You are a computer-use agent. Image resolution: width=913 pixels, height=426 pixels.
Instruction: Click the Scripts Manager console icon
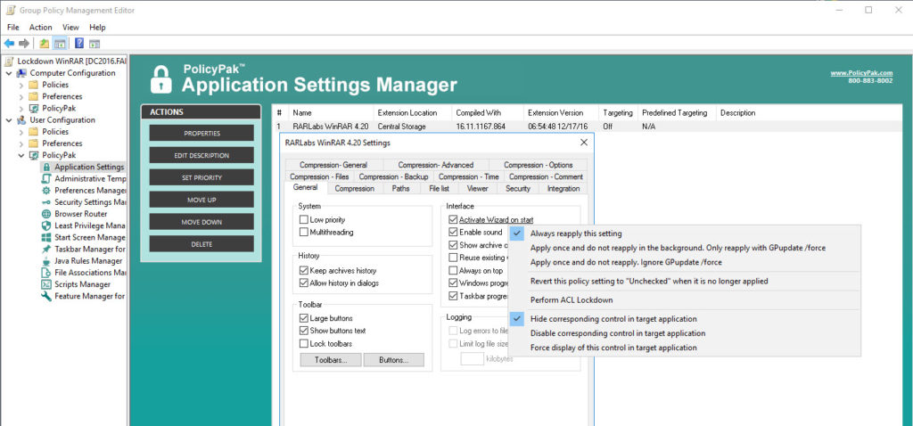pos(46,284)
